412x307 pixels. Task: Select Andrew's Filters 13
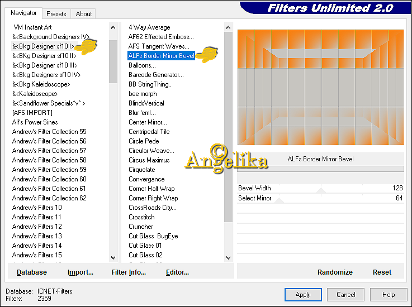point(37,236)
